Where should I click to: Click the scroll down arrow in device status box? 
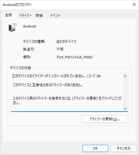125,109
